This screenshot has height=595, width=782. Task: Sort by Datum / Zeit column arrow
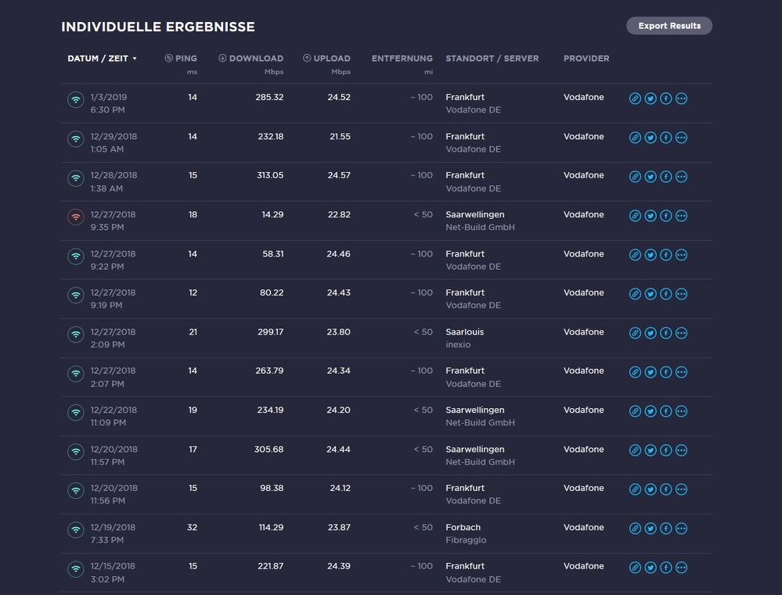(135, 59)
